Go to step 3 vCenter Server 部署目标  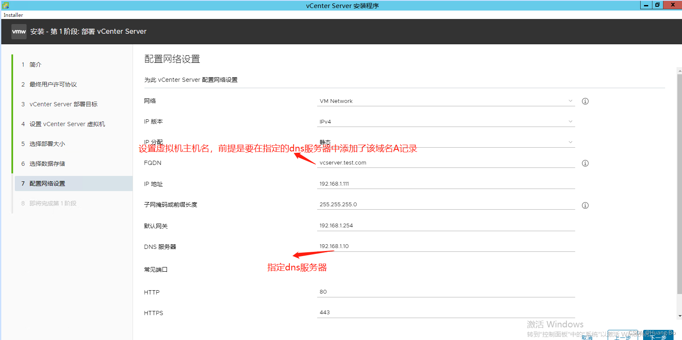(73, 104)
